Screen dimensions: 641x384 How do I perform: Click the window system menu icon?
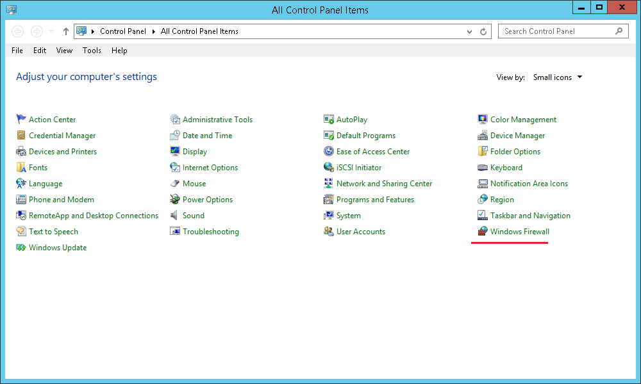pyautogui.click(x=12, y=10)
